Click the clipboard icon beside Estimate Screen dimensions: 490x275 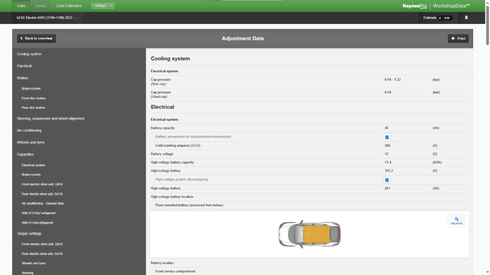(x=467, y=18)
